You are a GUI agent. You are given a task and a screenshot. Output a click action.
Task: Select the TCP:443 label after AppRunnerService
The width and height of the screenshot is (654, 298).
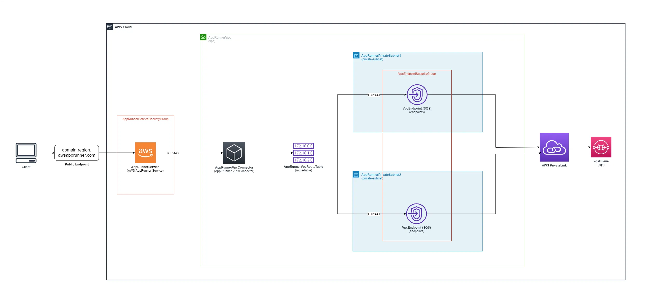[x=173, y=153]
